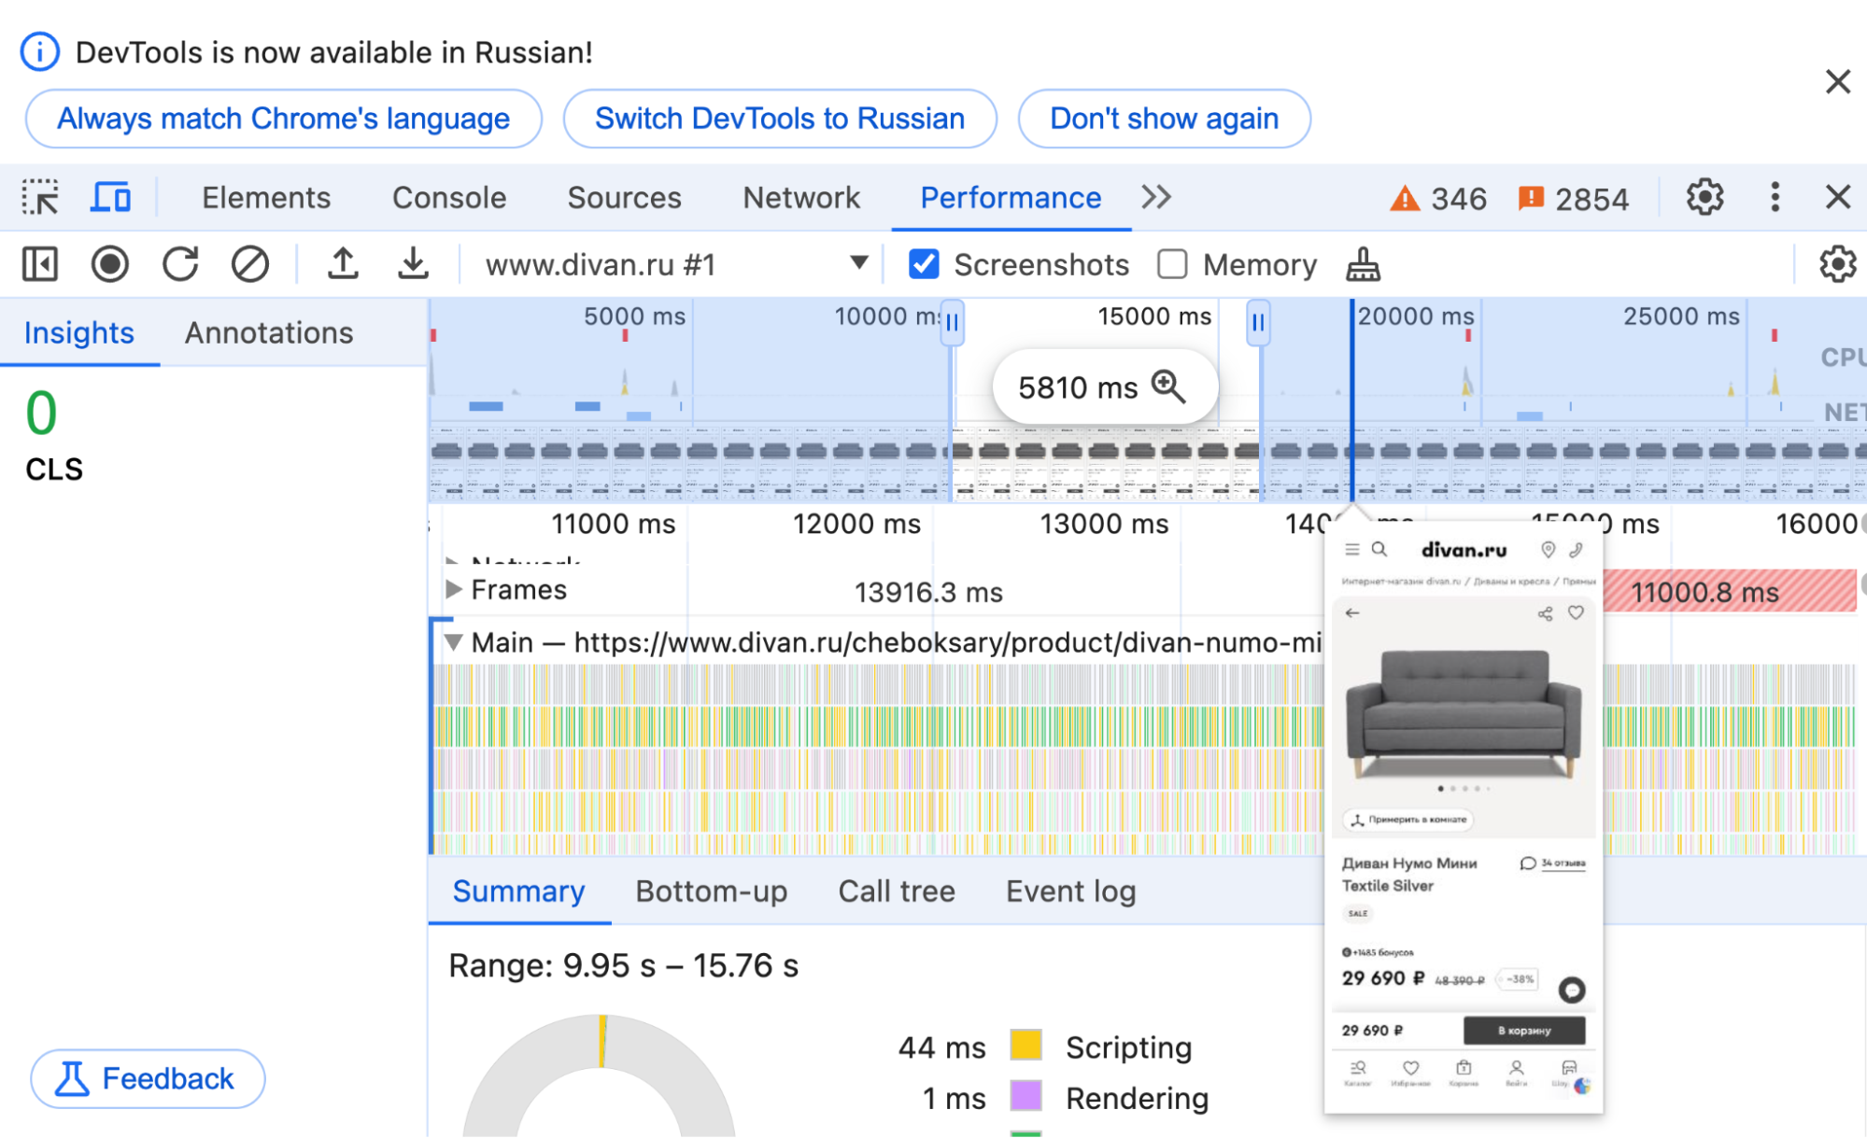Image resolution: width=1867 pixels, height=1138 pixels.
Task: Click the 13916.3 ms frame block
Action: coord(928,592)
